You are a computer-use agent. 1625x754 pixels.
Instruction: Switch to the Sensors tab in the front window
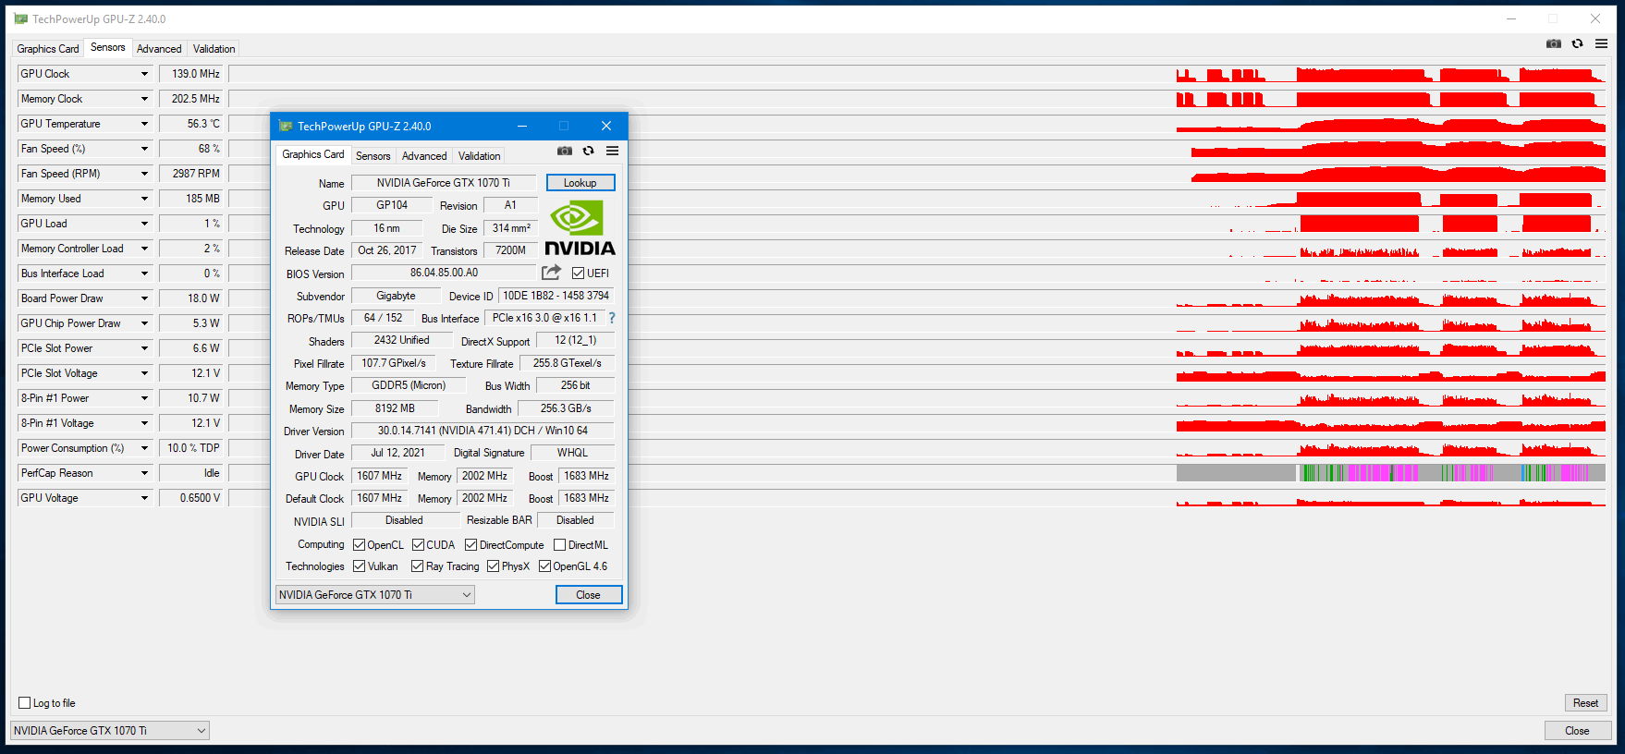pos(373,156)
